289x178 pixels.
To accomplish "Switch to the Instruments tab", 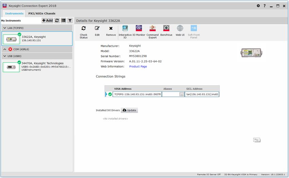I will coord(14,14).
